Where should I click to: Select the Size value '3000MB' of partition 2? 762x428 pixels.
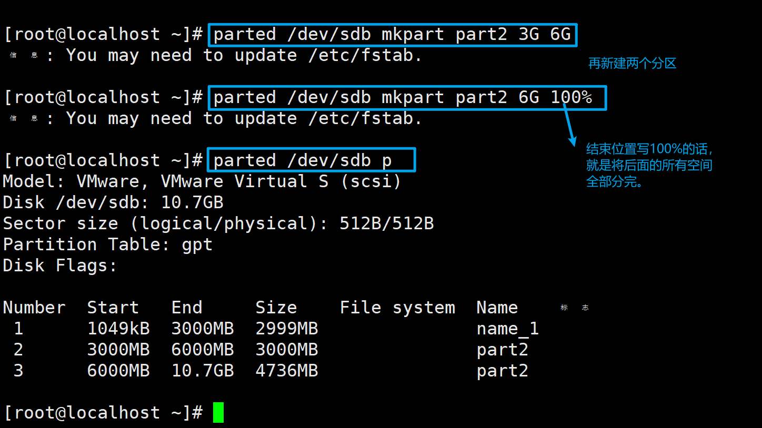click(x=287, y=350)
